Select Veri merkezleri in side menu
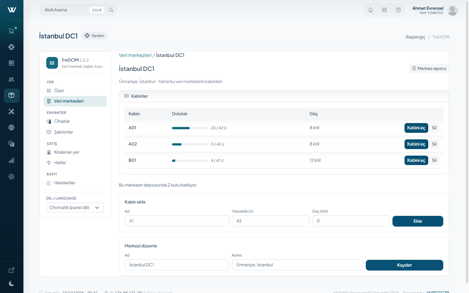 click(75, 101)
